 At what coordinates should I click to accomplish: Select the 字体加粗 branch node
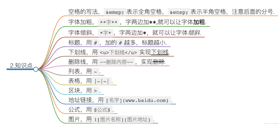click(x=137, y=22)
